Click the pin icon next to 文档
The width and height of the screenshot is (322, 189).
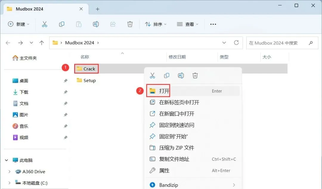tap(66, 104)
